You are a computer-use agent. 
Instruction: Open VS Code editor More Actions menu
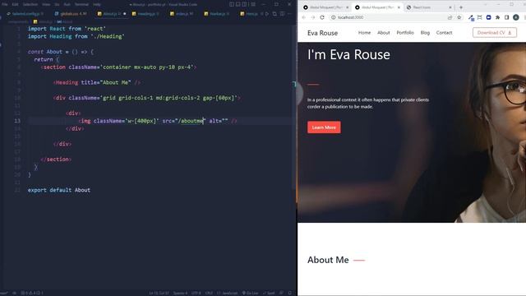pos(289,14)
